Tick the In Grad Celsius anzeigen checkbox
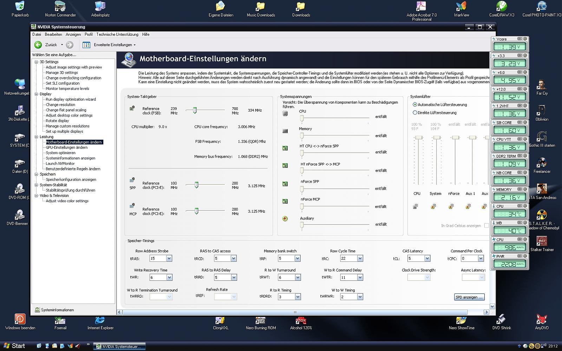Image resolution: width=562 pixels, height=351 pixels. [x=486, y=226]
